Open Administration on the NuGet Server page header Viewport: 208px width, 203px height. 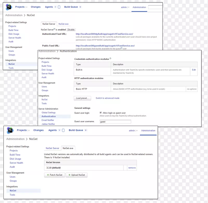click(x=139, y=7)
